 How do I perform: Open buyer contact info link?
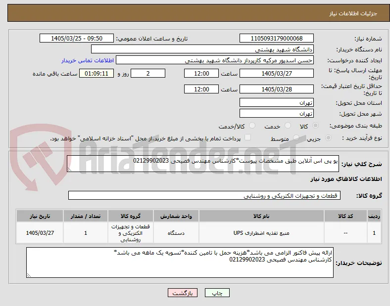click(88, 60)
